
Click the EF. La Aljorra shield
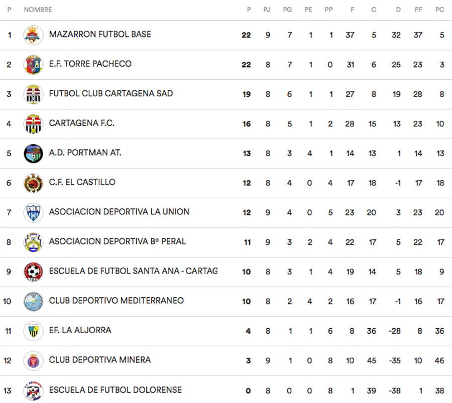click(33, 331)
